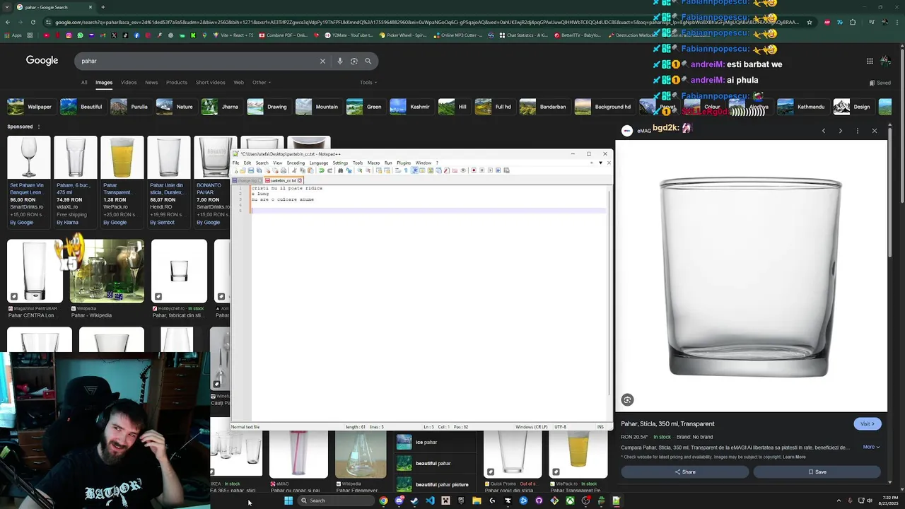Toggle show all characters in Notepad++ toolbar
905x509 pixels.
tap(406, 170)
